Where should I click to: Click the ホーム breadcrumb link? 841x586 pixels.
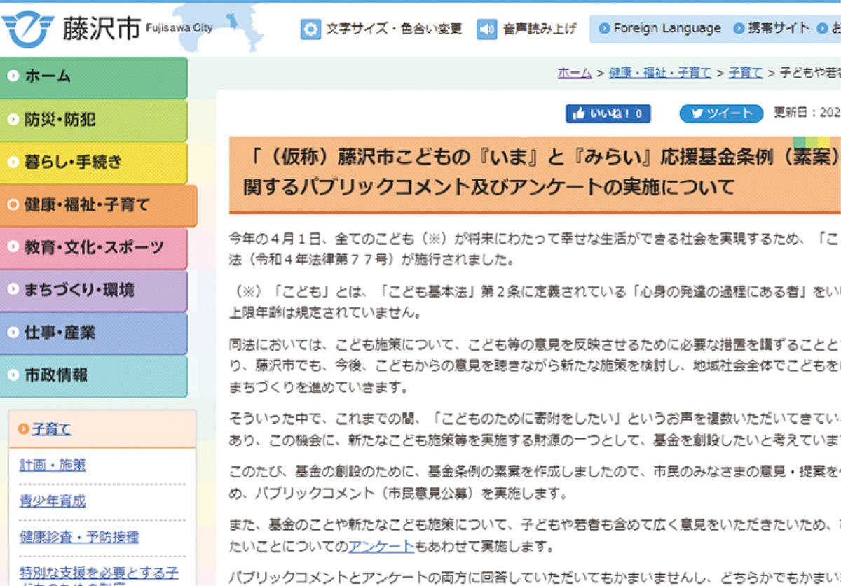(x=574, y=73)
